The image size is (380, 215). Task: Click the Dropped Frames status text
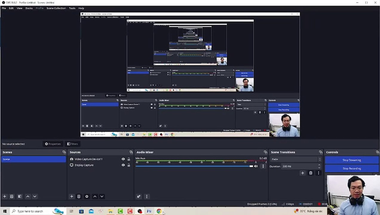coord(262,204)
